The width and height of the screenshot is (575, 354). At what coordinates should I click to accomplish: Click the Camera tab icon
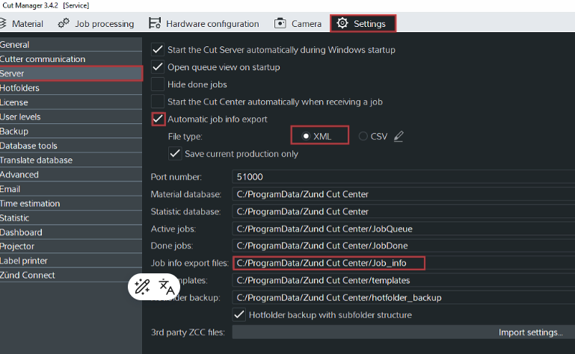coord(280,23)
